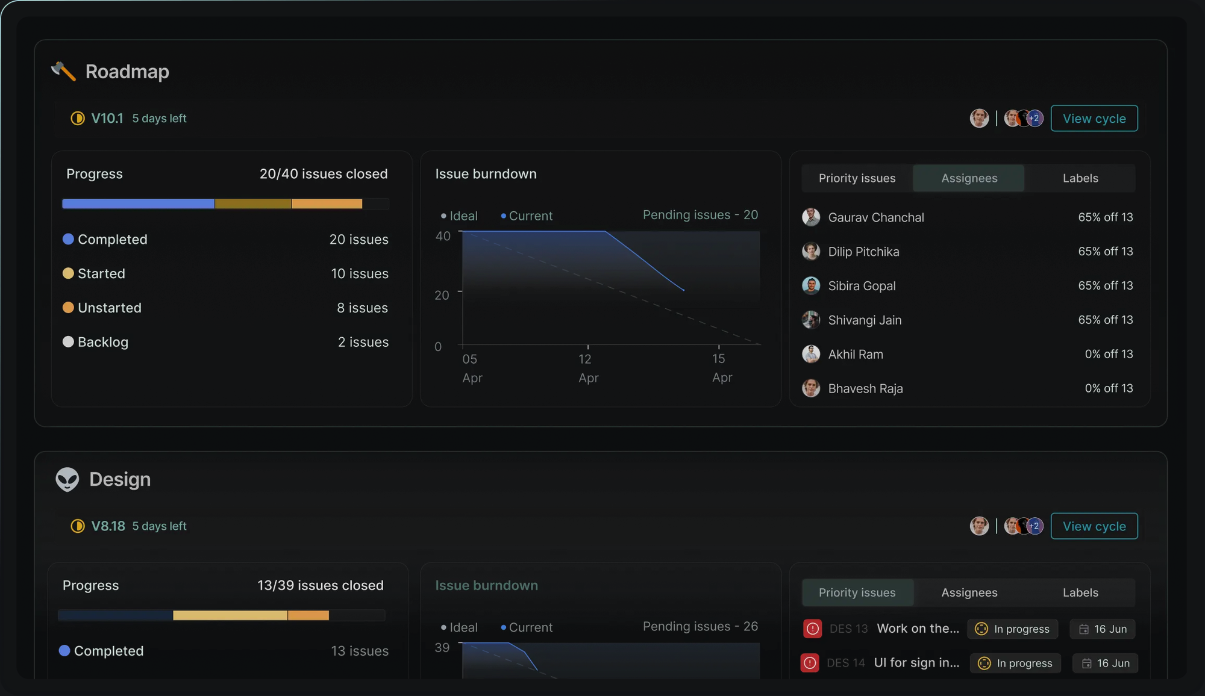Open the Design cycle owner avatar
This screenshot has height=696, width=1205.
(x=979, y=526)
